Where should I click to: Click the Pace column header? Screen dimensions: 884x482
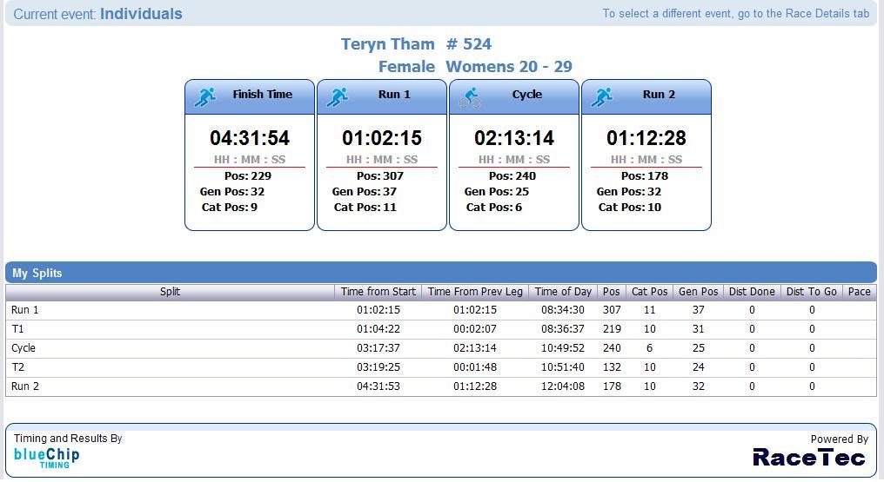coord(859,292)
